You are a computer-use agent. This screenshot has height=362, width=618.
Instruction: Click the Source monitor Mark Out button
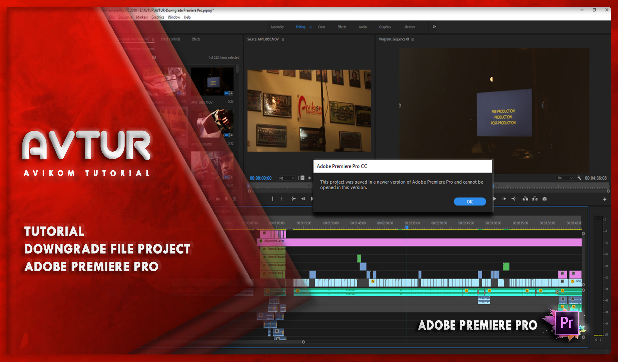tap(281, 199)
